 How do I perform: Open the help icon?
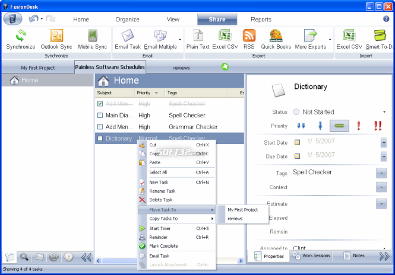pyautogui.click(x=386, y=18)
